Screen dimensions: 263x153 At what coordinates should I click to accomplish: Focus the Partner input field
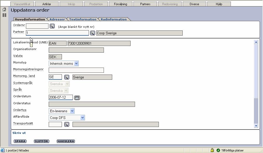click(57, 33)
